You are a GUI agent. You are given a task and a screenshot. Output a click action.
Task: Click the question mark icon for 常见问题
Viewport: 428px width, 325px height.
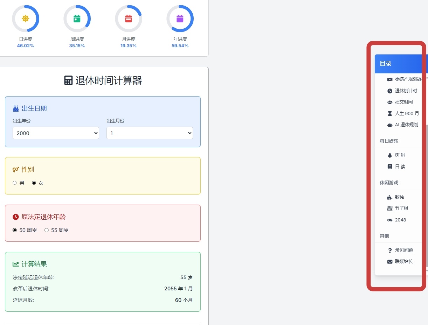pyautogui.click(x=390, y=250)
